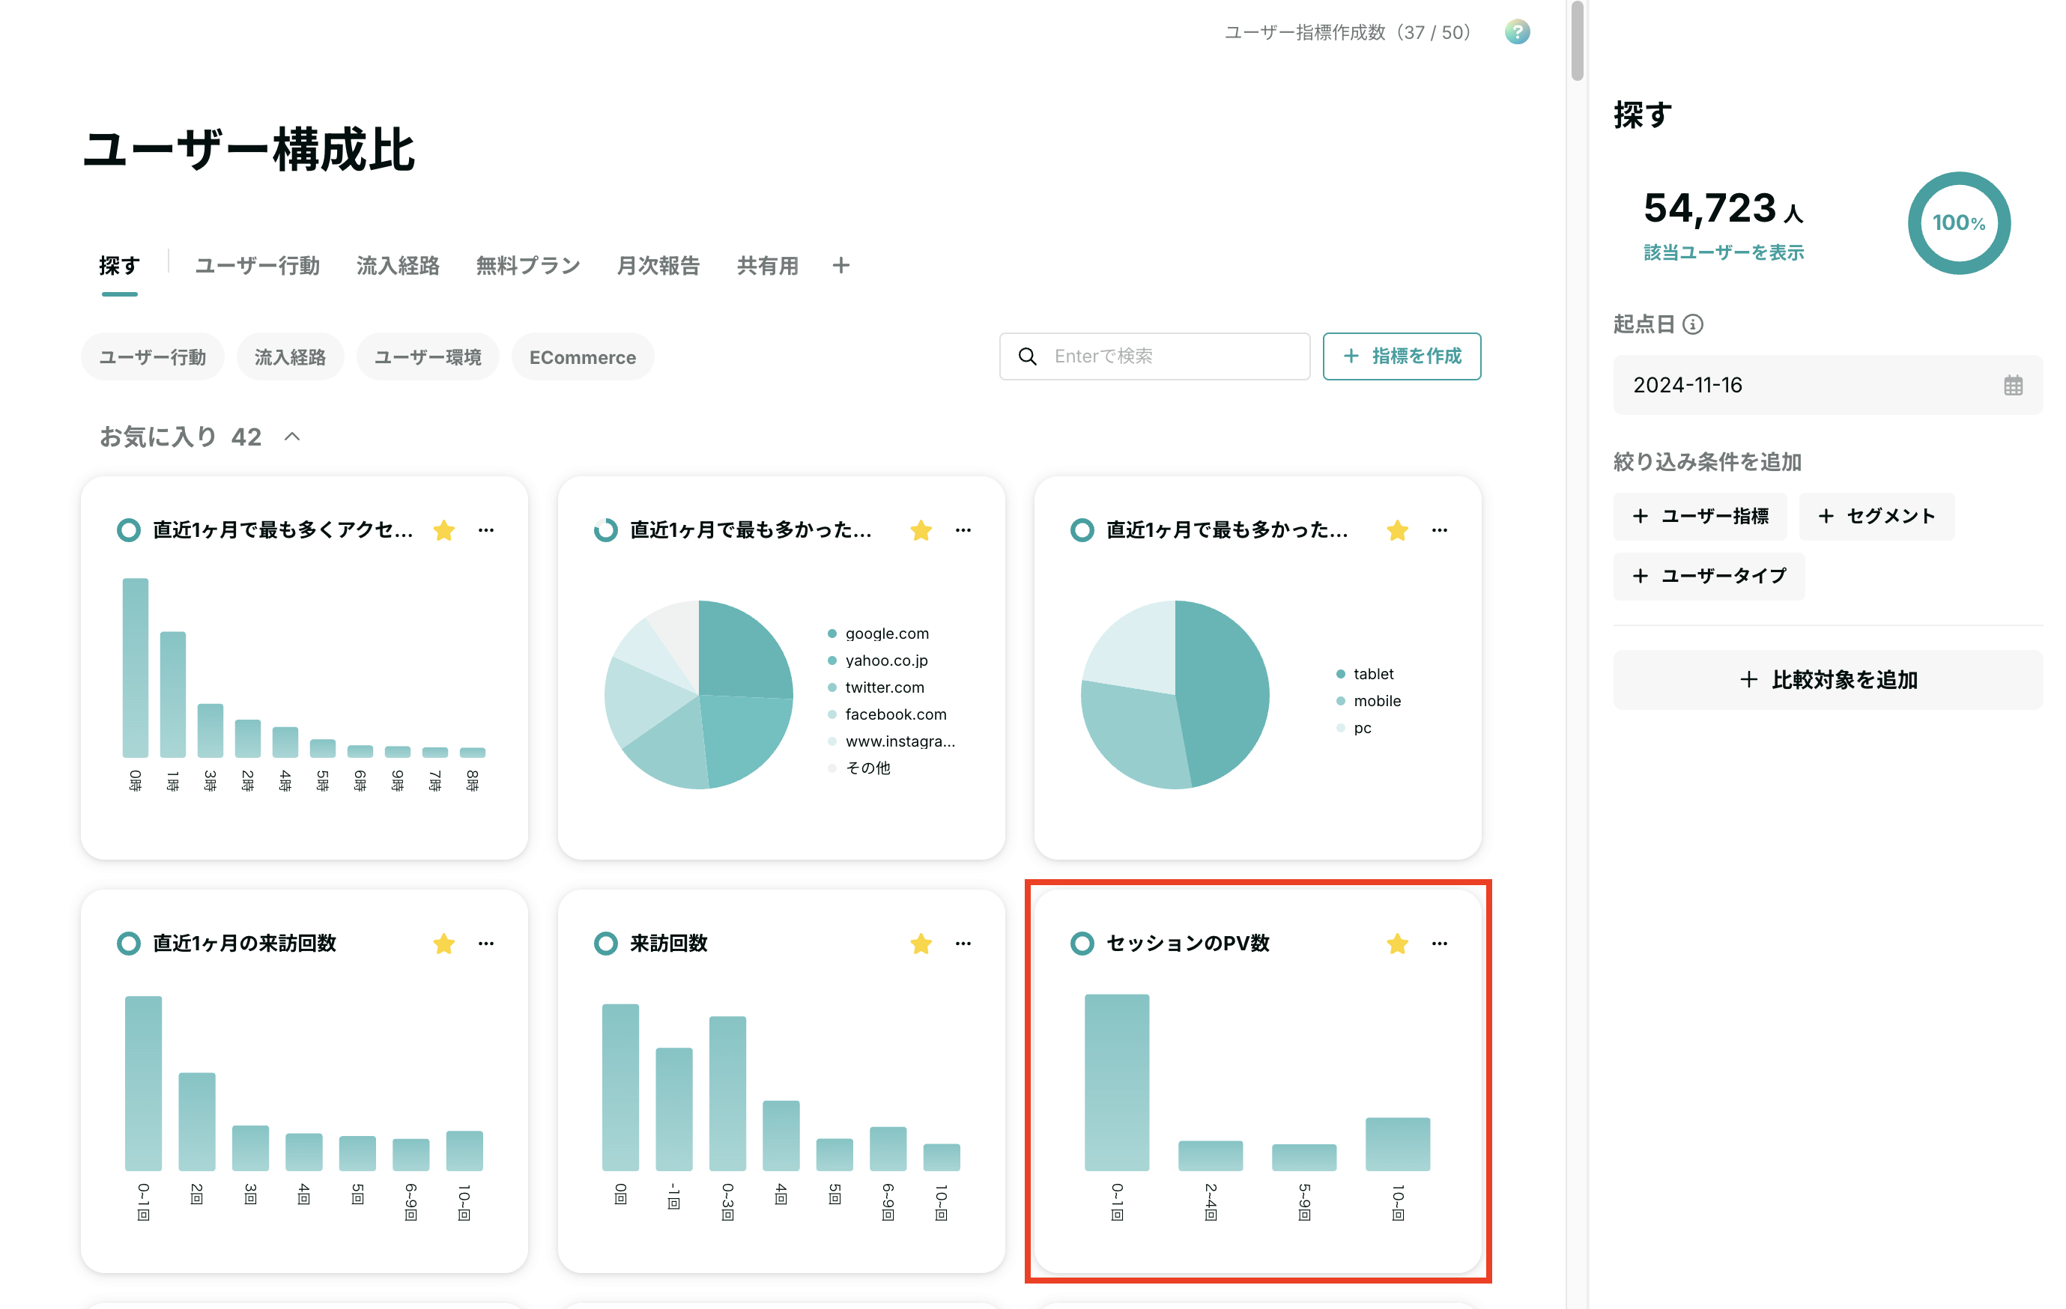The height and width of the screenshot is (1309, 2066).
Task: Toggle favorite star on tablet/mobile pie card
Action: 1397,530
